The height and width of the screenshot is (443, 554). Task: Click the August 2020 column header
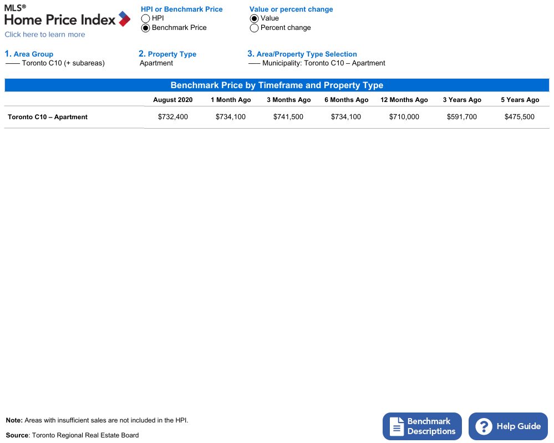click(x=173, y=100)
